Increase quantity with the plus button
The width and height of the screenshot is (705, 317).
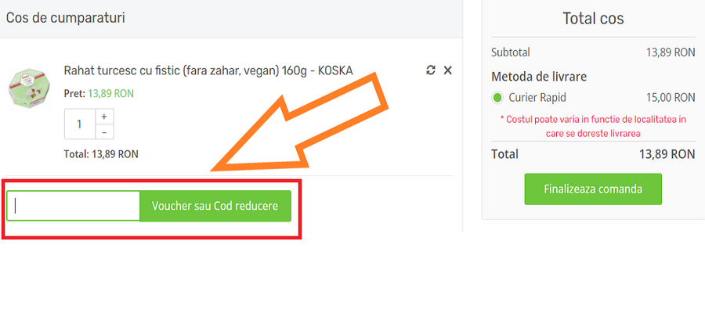point(105,116)
